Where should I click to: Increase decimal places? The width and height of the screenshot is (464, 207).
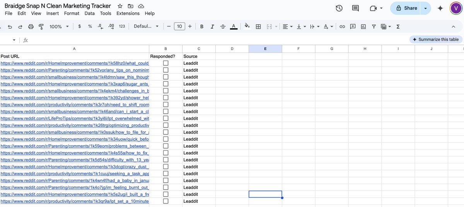111,27
